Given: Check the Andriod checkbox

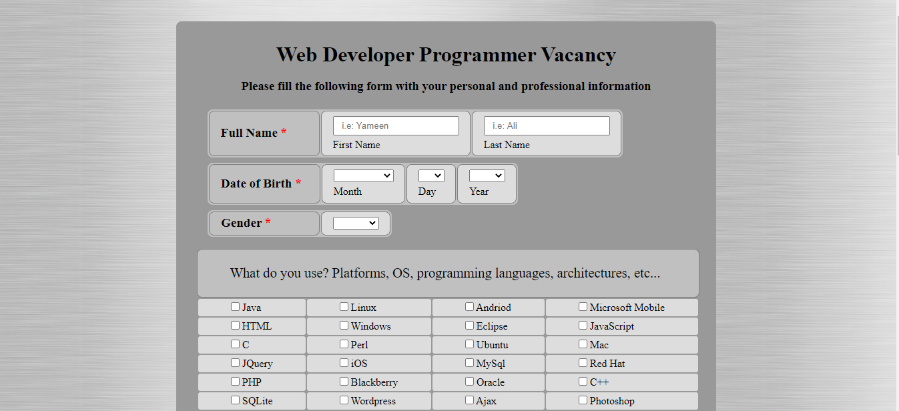Looking at the screenshot, I should (469, 306).
